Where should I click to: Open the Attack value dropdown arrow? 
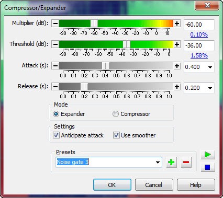point(210,67)
